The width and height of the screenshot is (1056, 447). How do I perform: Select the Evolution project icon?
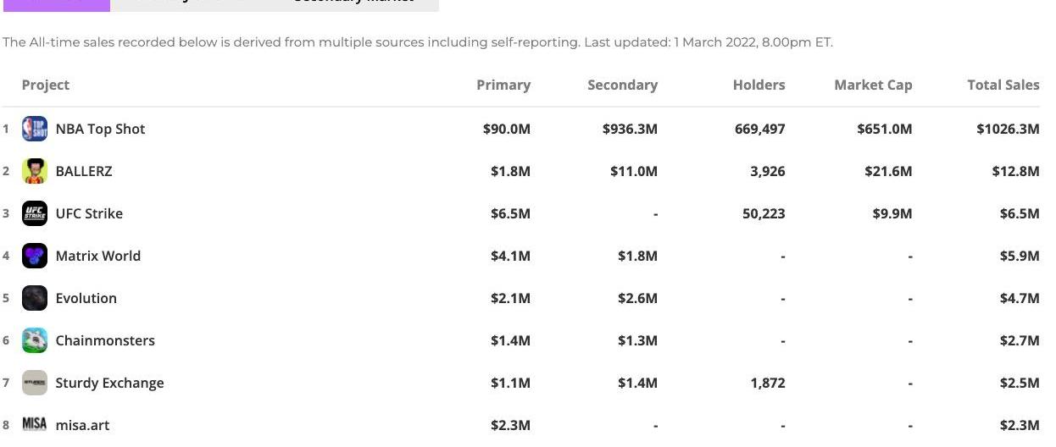(x=35, y=298)
